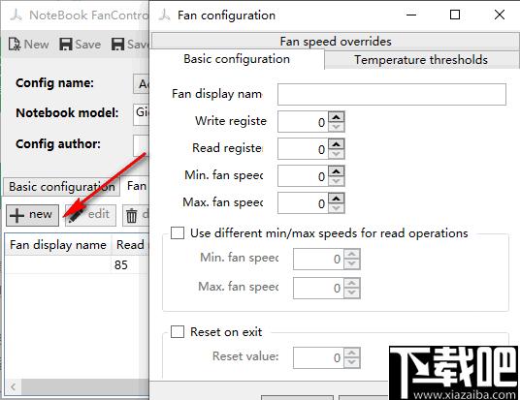Maximize the Fan configuration window
Viewport: 520px width, 400px height.
(455, 15)
